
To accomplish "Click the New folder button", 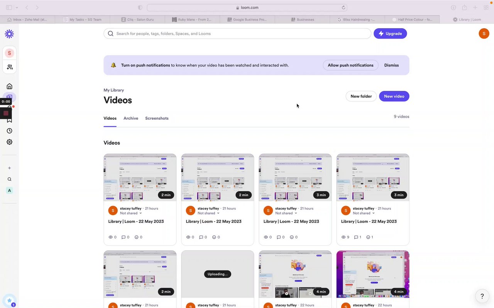I will pos(361,96).
